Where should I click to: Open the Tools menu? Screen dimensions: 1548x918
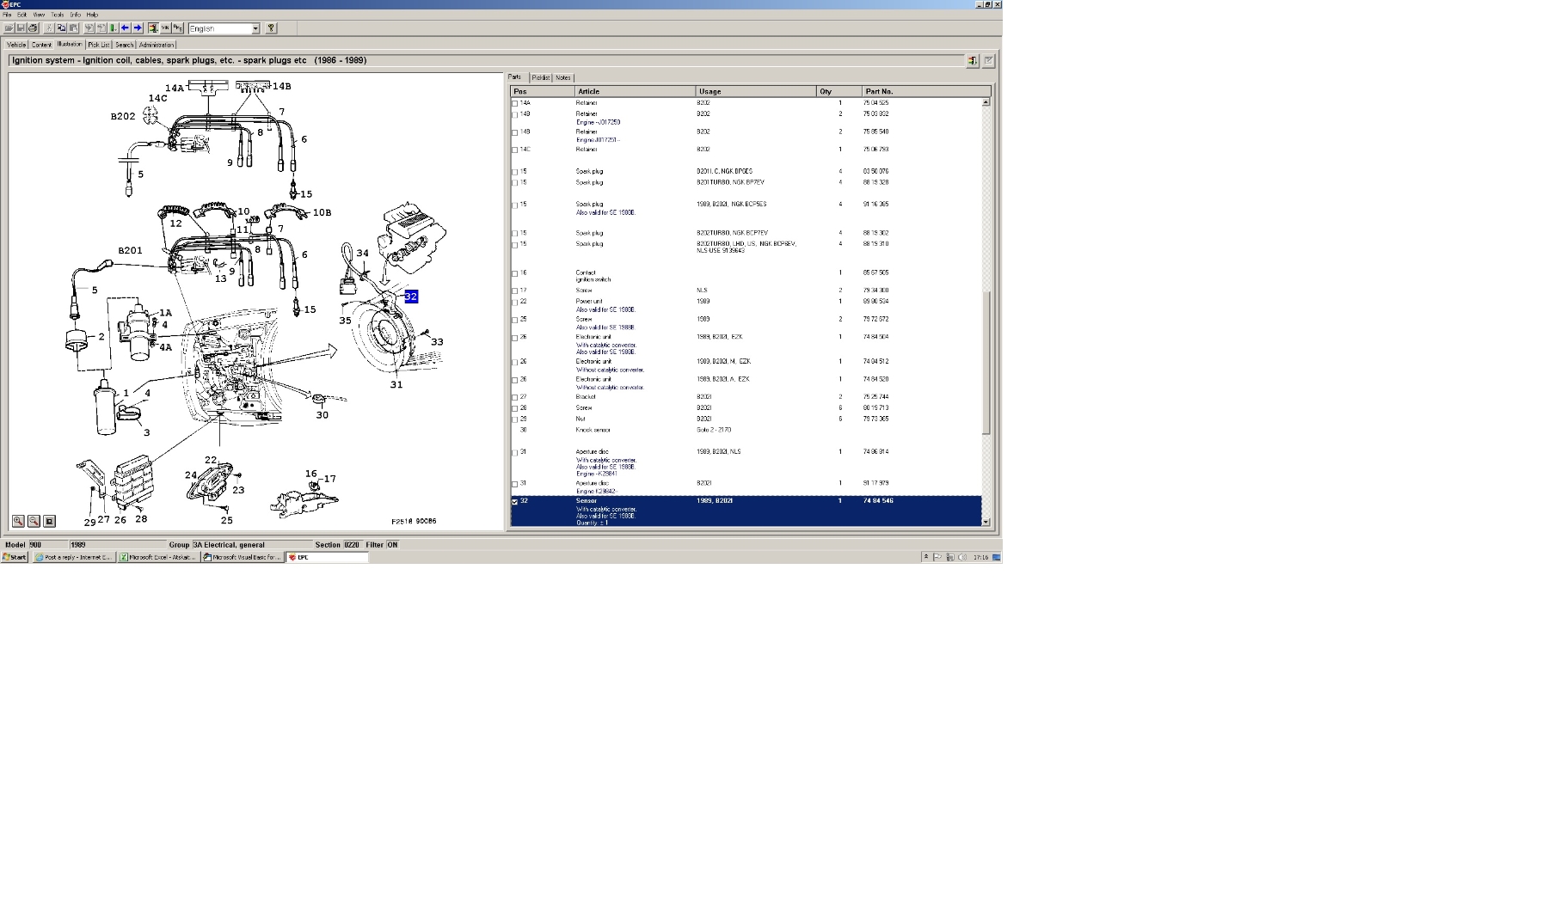click(57, 15)
